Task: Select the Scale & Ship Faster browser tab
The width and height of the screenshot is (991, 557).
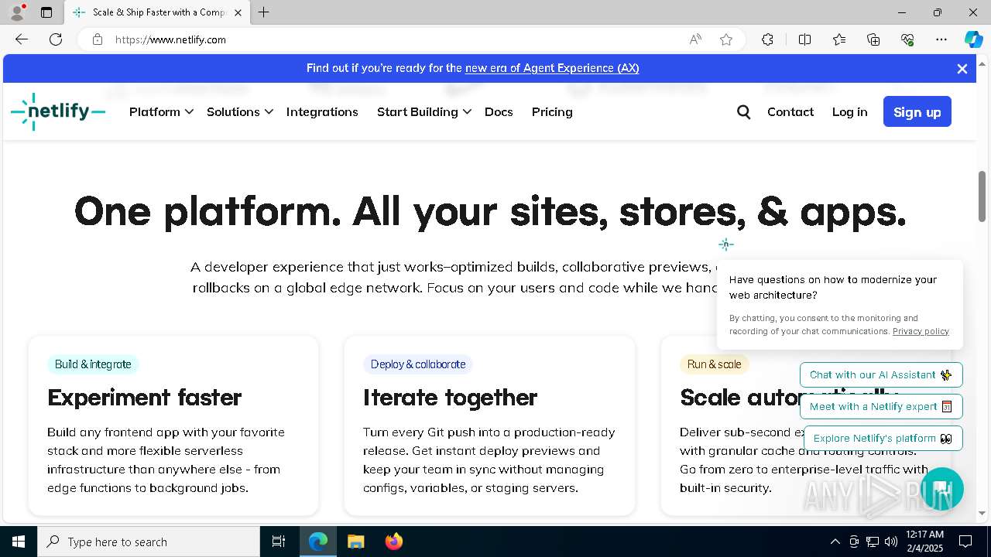Action: [x=159, y=12]
